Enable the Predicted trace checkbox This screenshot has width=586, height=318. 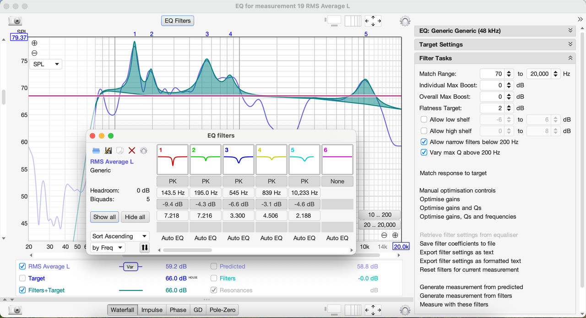[214, 266]
